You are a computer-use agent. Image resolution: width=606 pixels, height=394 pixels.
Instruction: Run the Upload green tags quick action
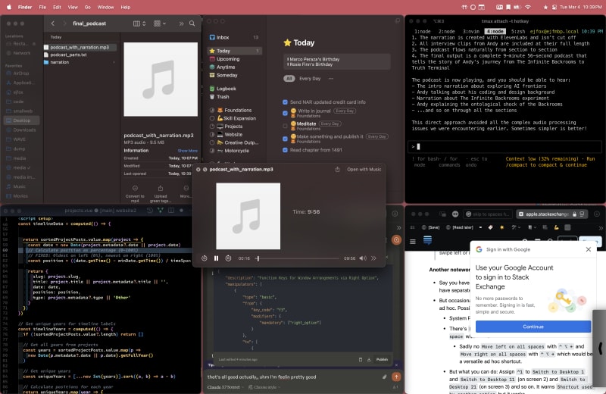(x=161, y=193)
